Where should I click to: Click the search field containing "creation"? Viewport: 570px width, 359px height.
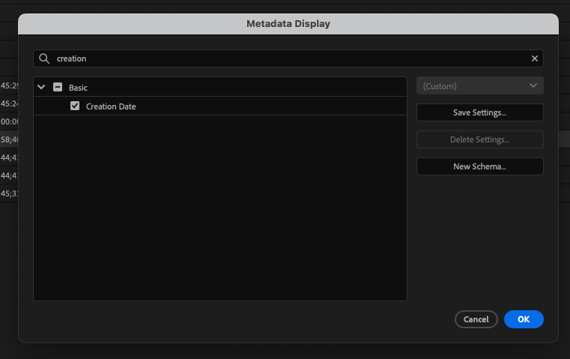pyautogui.click(x=285, y=58)
